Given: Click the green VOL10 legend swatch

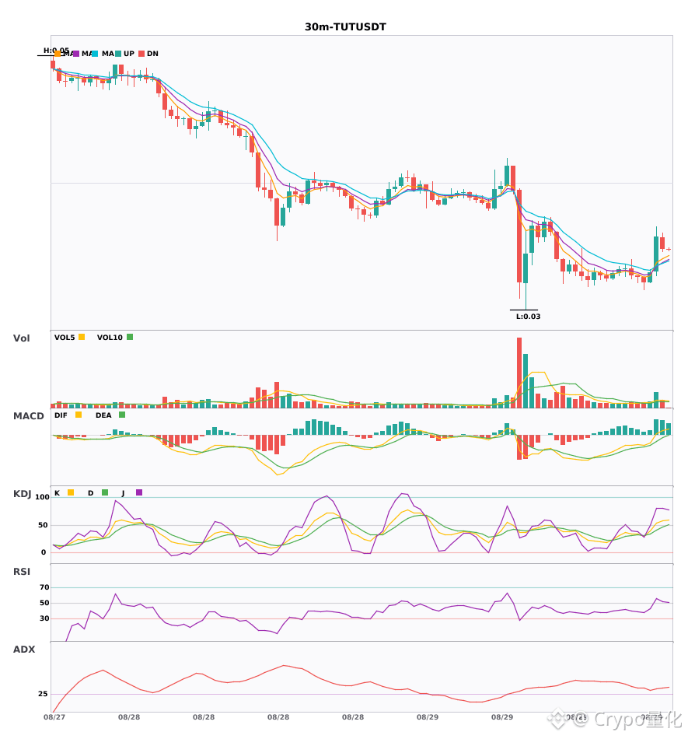Looking at the screenshot, I should [130, 337].
